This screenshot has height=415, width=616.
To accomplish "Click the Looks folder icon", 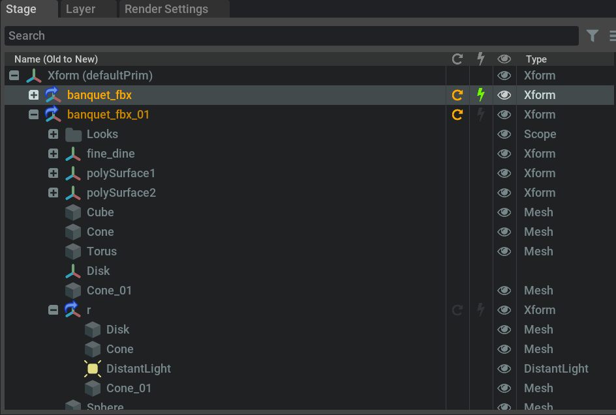I will pyautogui.click(x=73, y=134).
